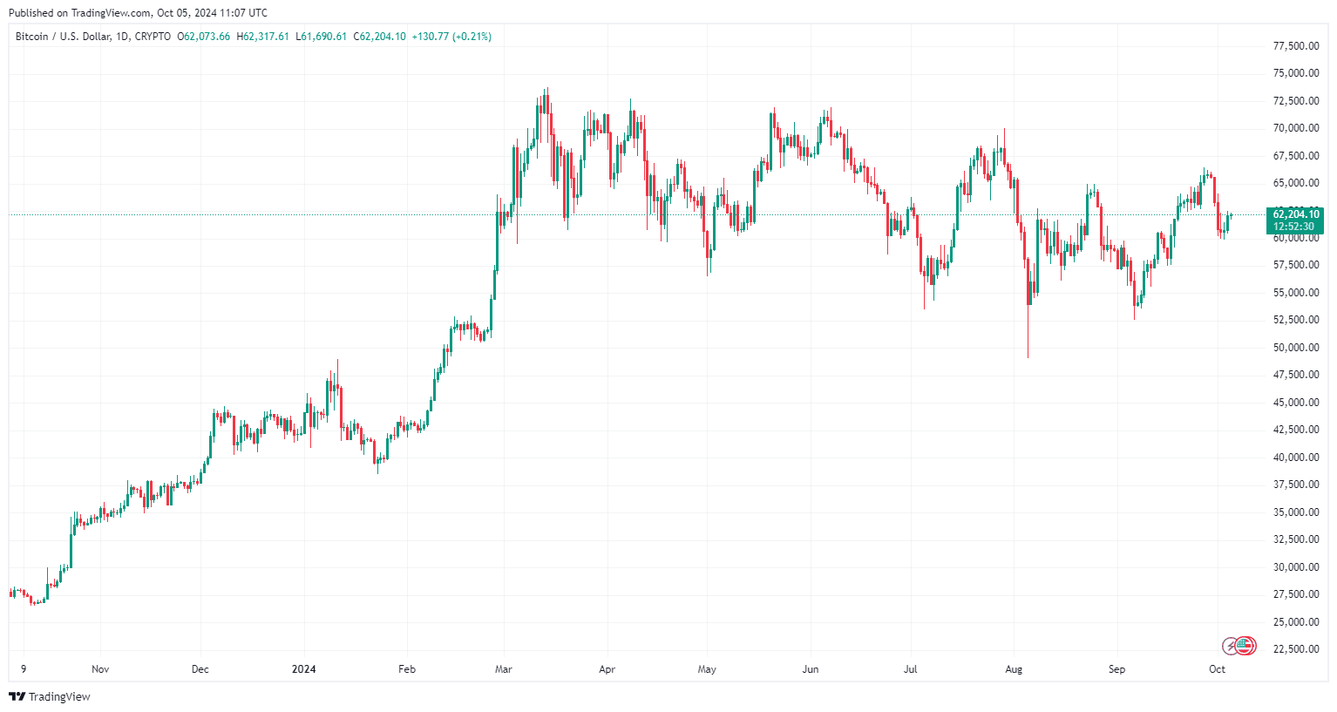Click the 45,000.00 price axis label

[x=1296, y=403]
